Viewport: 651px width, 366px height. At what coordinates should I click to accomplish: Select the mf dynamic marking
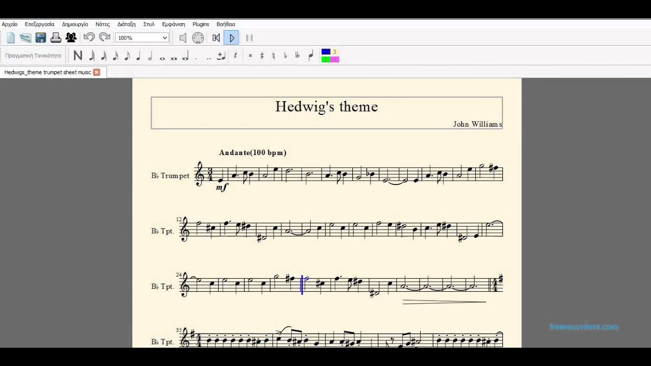click(x=222, y=188)
